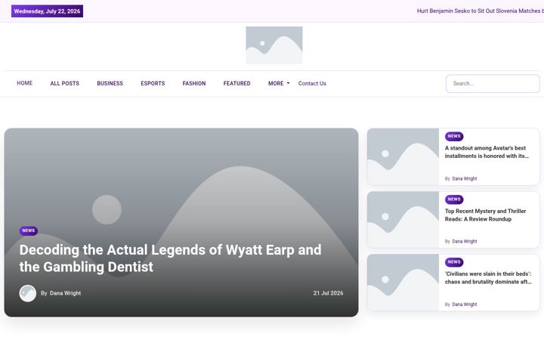Viewport: 544px width, 340px height.
Task: Open the FASHION category
Action: [x=194, y=83]
